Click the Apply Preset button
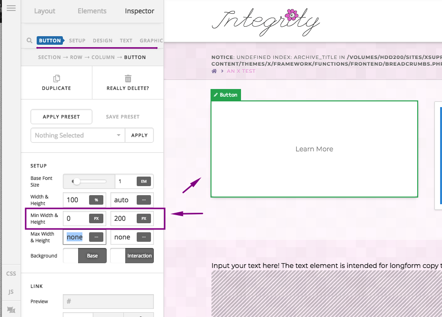Screen dimensions: 442x317 (x=61, y=117)
